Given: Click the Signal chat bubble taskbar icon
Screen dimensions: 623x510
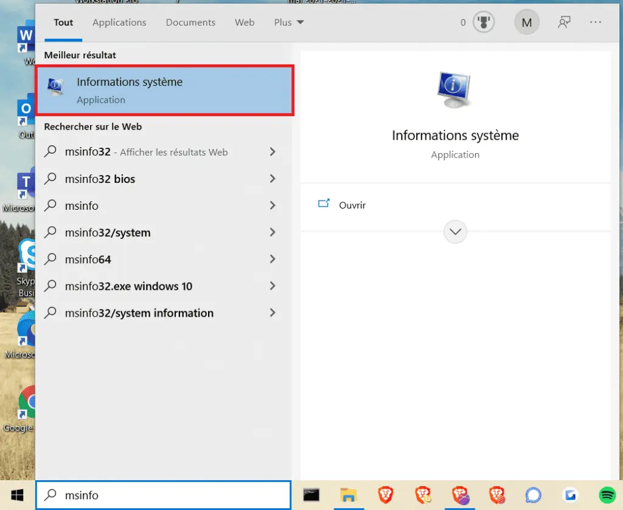Looking at the screenshot, I should (x=533, y=495).
